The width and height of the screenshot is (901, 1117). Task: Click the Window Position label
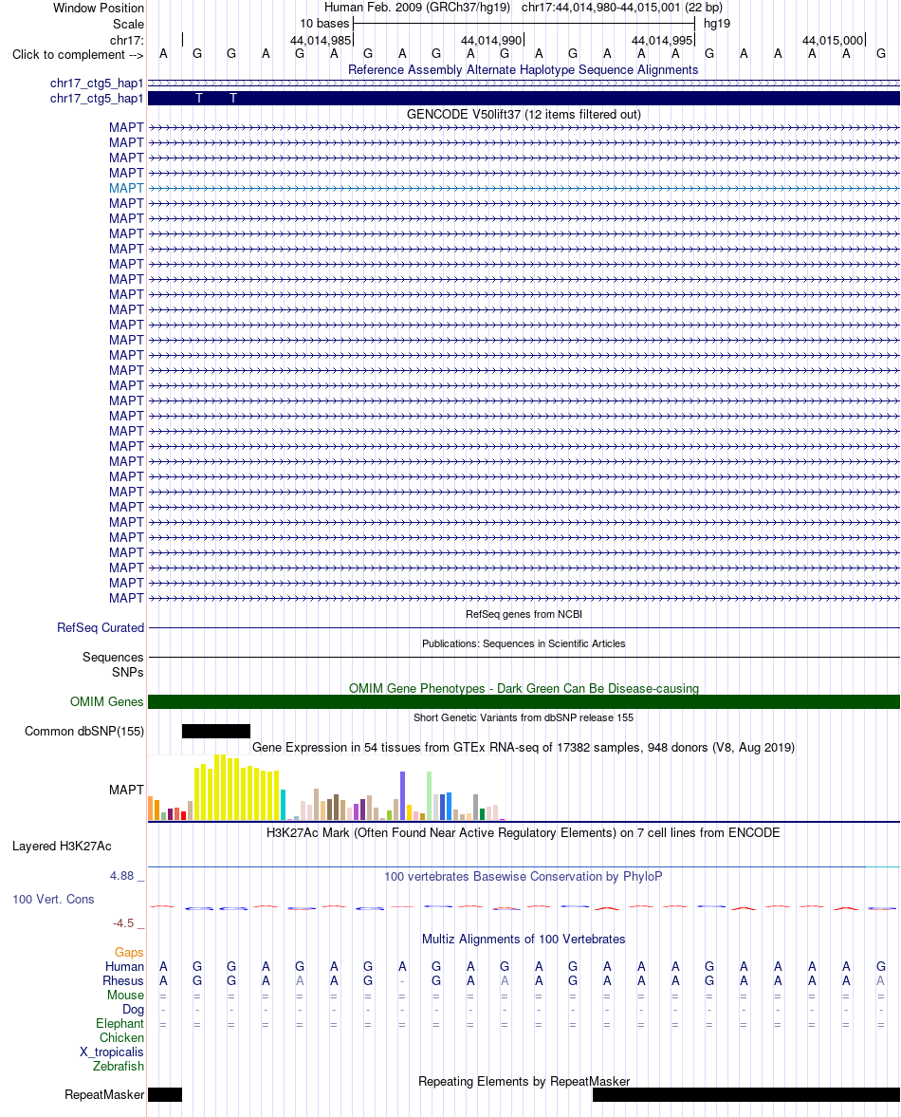click(x=99, y=8)
